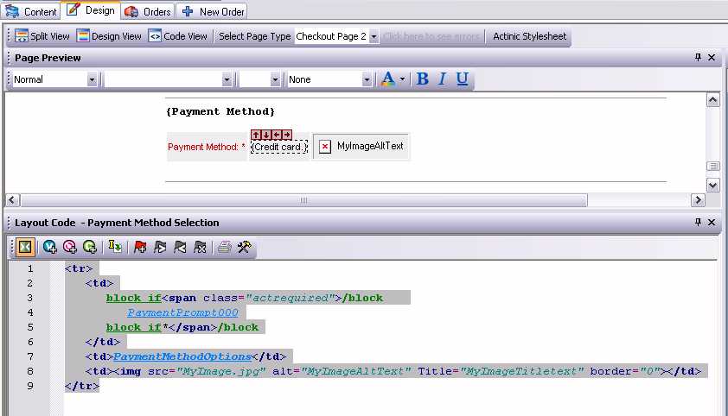This screenshot has height=416, width=728.
Task: Open the Actinic Stylesheet
Action: [x=529, y=36]
